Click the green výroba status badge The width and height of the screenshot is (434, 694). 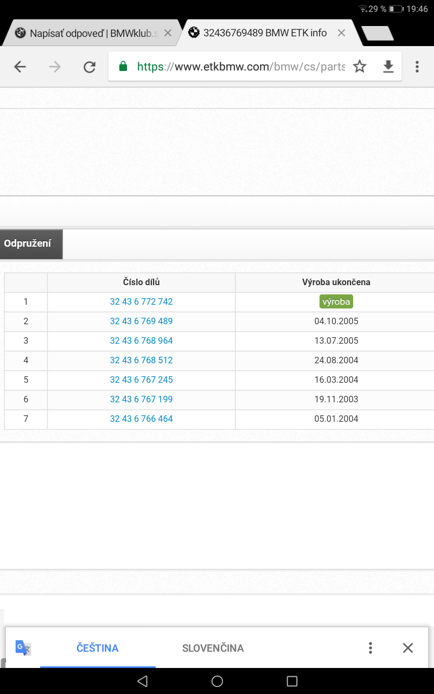336,302
